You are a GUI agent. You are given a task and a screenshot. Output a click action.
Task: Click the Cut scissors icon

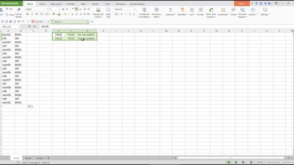pos(7,9)
